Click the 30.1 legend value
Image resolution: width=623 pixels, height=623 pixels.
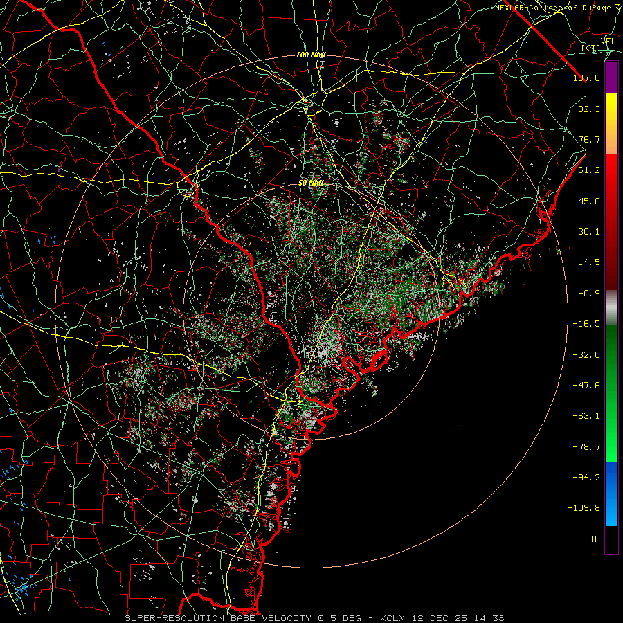(589, 232)
